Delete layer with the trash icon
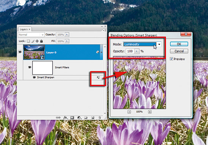This screenshot has height=145, width=208. click(99, 117)
